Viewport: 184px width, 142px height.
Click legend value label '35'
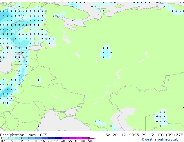click(70, 141)
